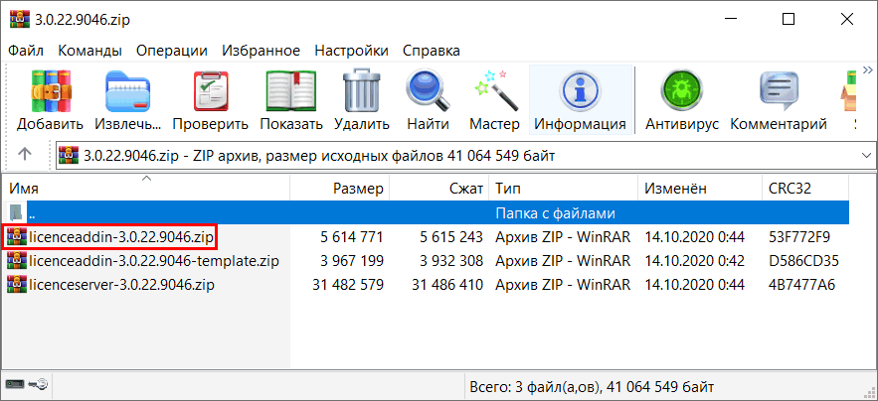Go up one level with the arrow button
Image resolution: width=878 pixels, height=401 pixels.
[24, 155]
